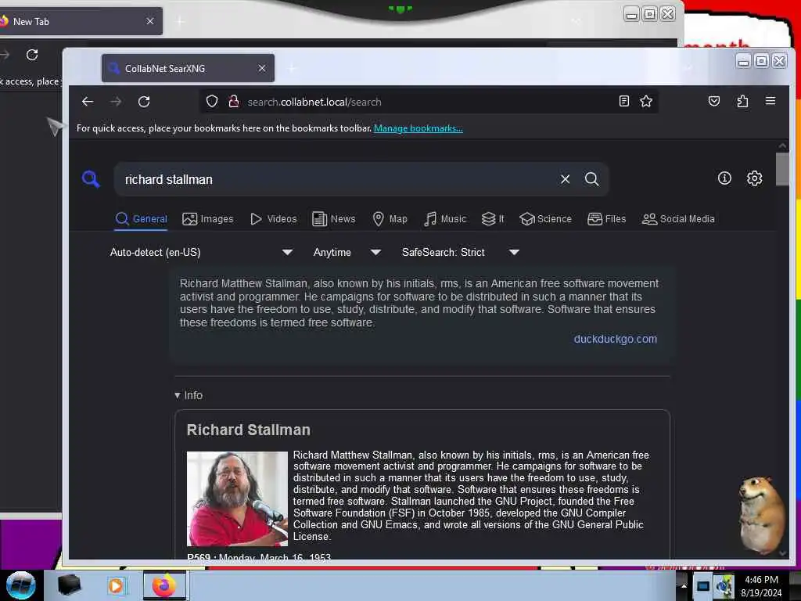Switch to the Images category
Screen dimensions: 801x601
(208, 219)
